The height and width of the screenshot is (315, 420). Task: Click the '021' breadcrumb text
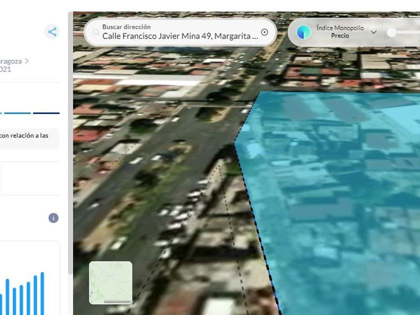(5, 69)
